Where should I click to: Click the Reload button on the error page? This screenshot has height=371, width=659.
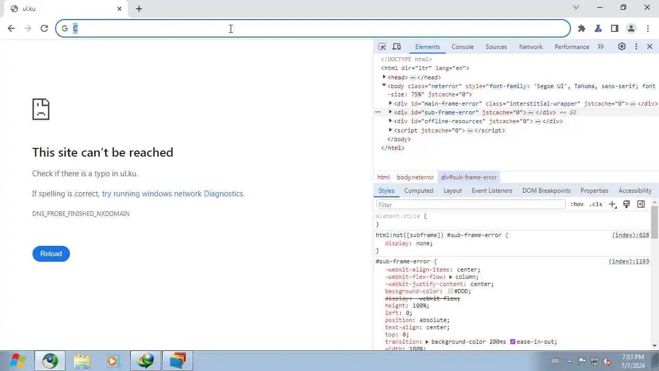click(x=51, y=254)
